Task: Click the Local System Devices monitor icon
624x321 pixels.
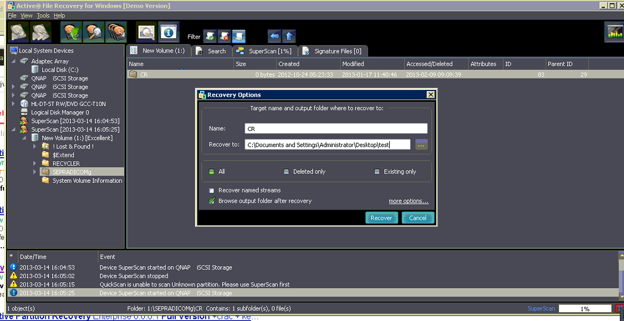Action: tap(14, 51)
